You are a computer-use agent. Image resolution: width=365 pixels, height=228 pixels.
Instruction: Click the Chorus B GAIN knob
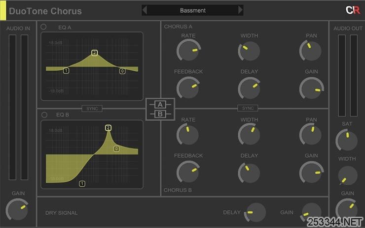click(x=311, y=172)
